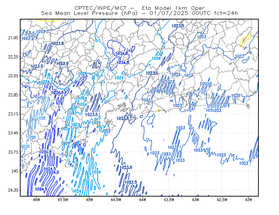
Task: Click the 'Eta Model 1km Oper' title text
Action: [x=173, y=8]
